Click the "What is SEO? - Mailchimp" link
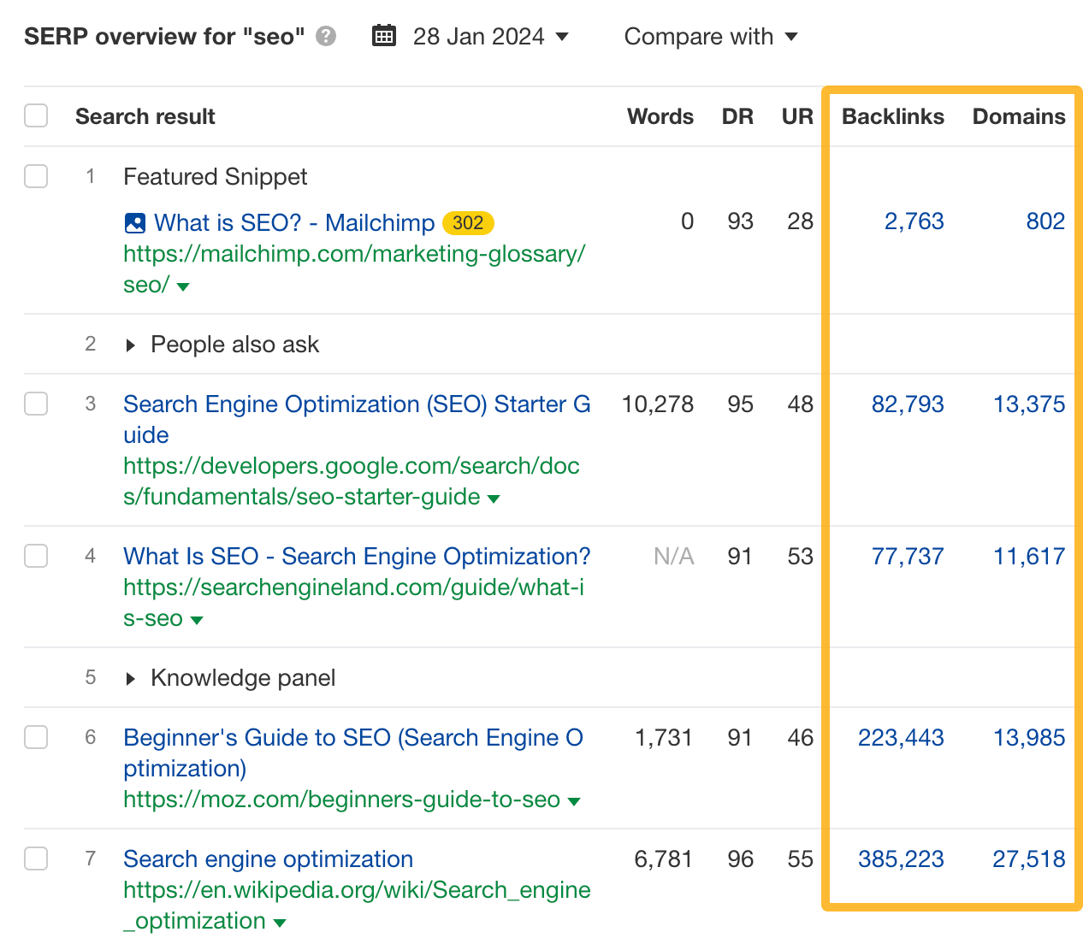 [293, 222]
